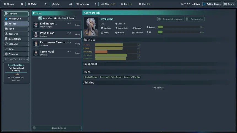Click the Turn 12 indicator

point(185,4)
